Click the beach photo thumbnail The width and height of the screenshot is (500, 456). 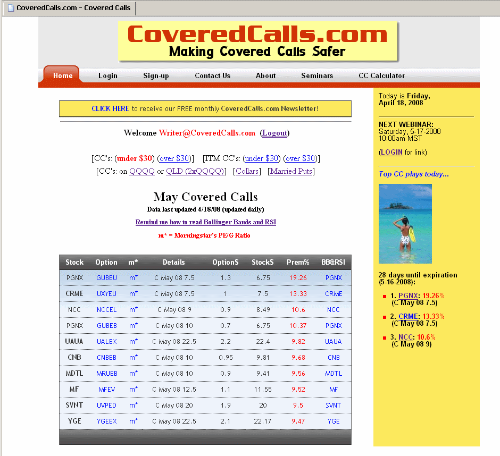coord(405,224)
